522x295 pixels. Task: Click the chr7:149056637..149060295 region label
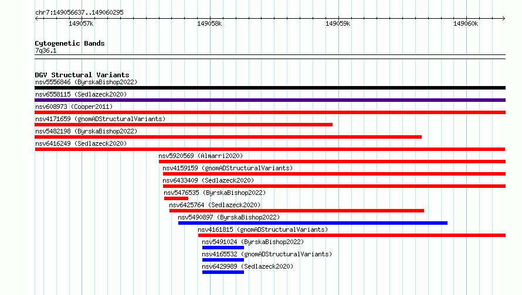[80, 12]
